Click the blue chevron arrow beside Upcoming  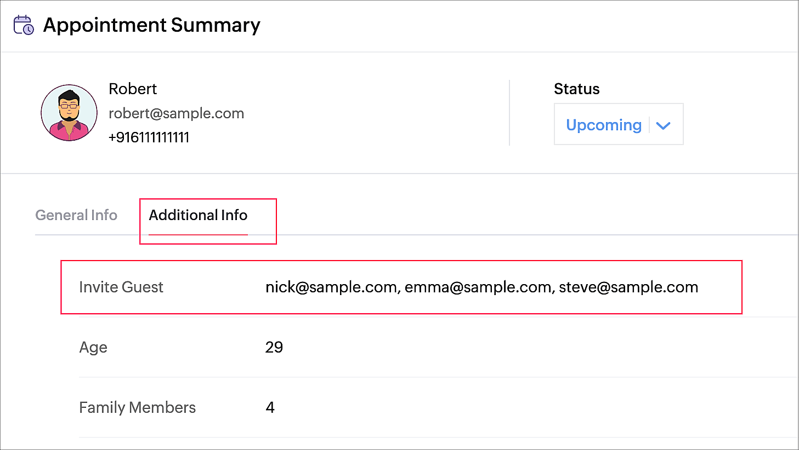pos(663,125)
